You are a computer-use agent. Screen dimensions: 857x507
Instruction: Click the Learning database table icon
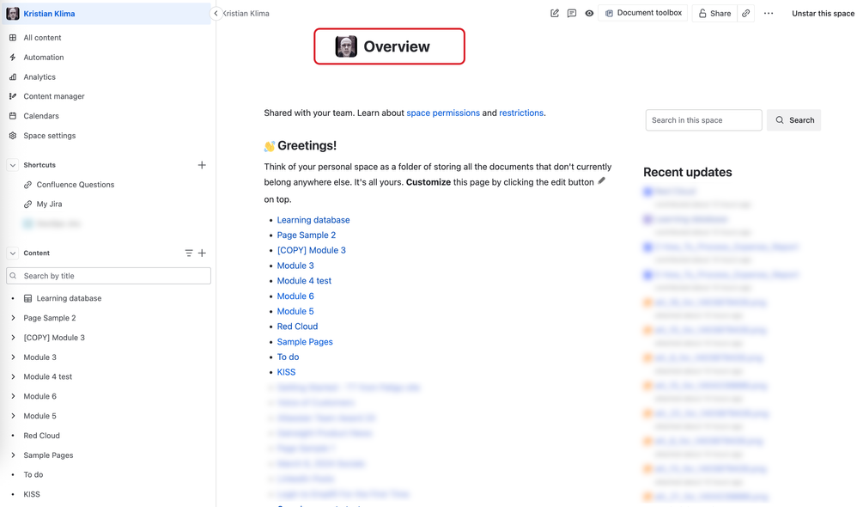[x=27, y=299]
